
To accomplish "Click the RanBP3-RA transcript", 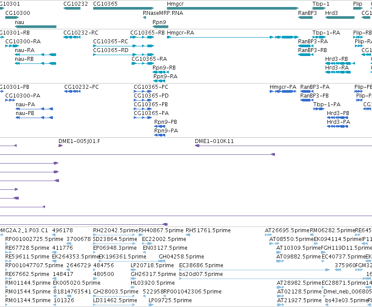I will (x=306, y=46).
